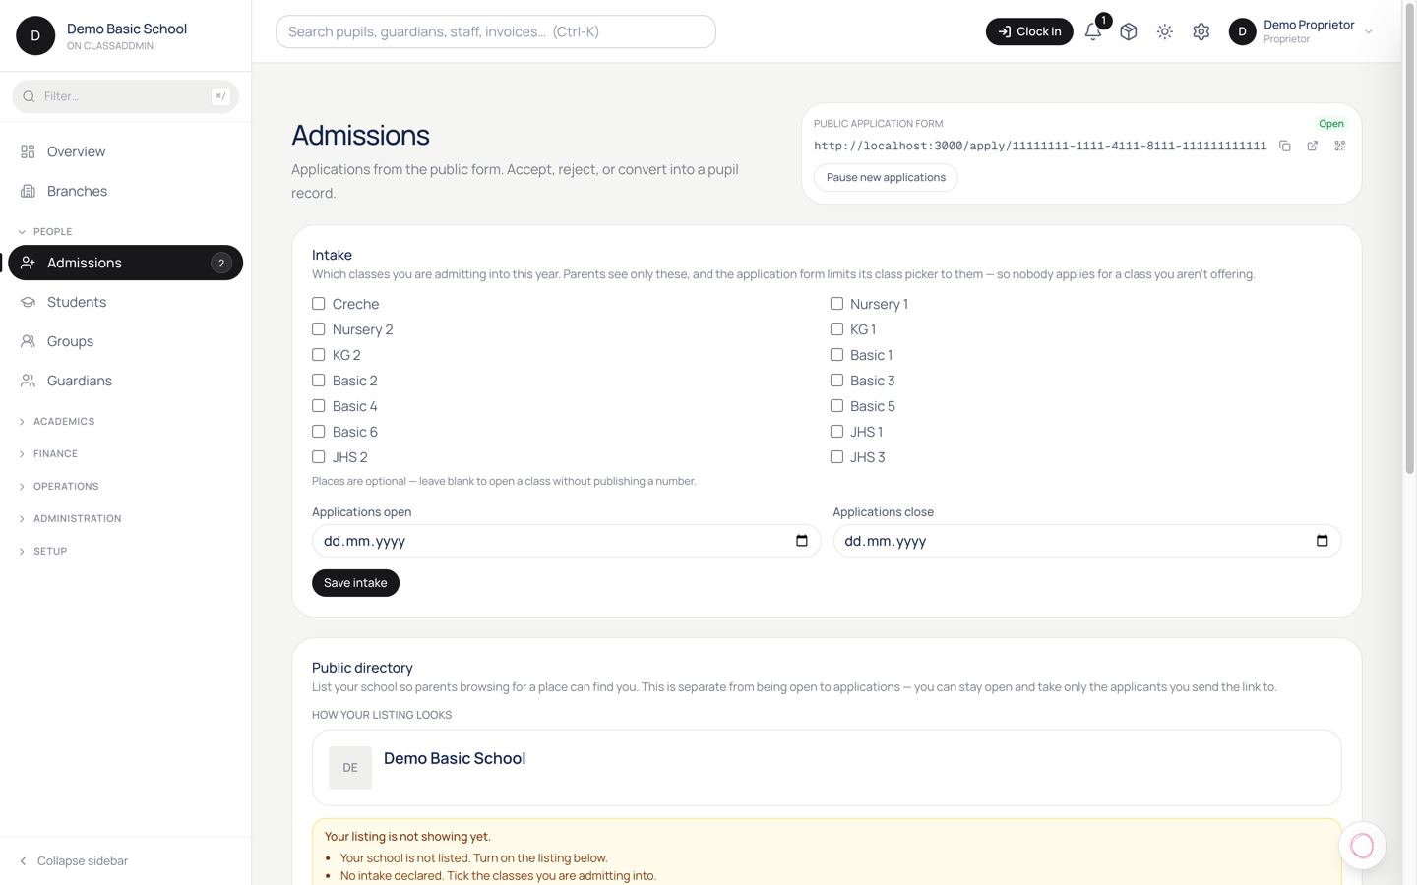Copy the public application form URL

coord(1285,146)
